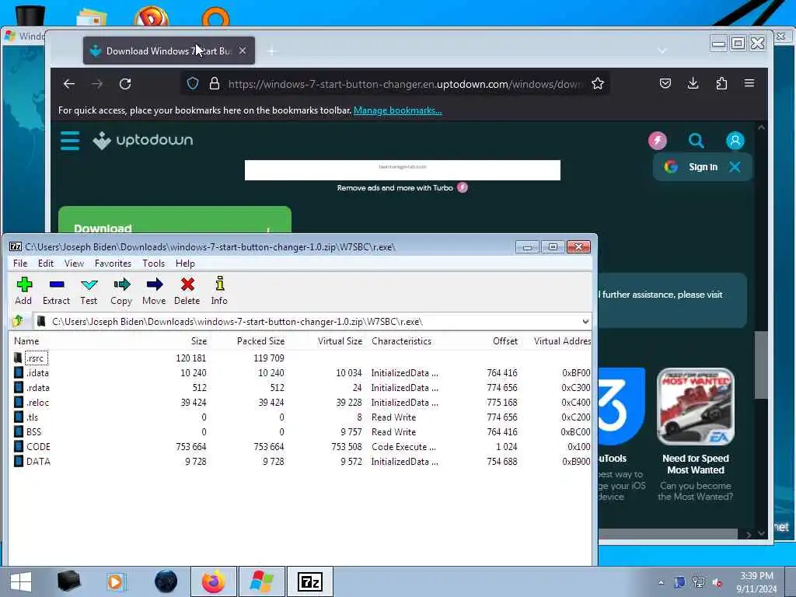Sort by the Packed Size column
The width and height of the screenshot is (796, 597).
coord(260,341)
